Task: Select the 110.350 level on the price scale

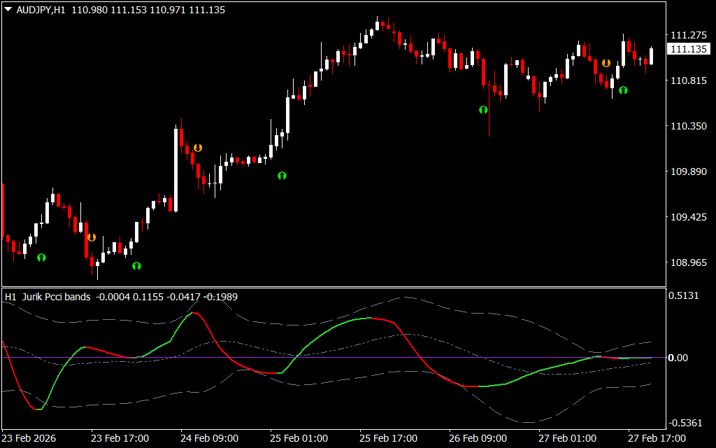Action: pos(687,126)
